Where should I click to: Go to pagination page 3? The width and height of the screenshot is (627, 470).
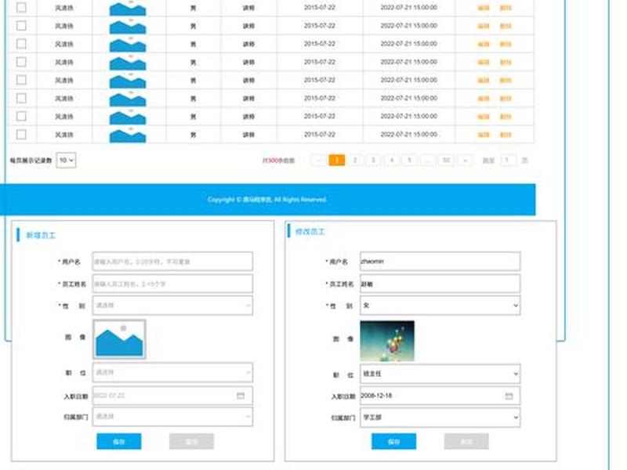point(373,161)
